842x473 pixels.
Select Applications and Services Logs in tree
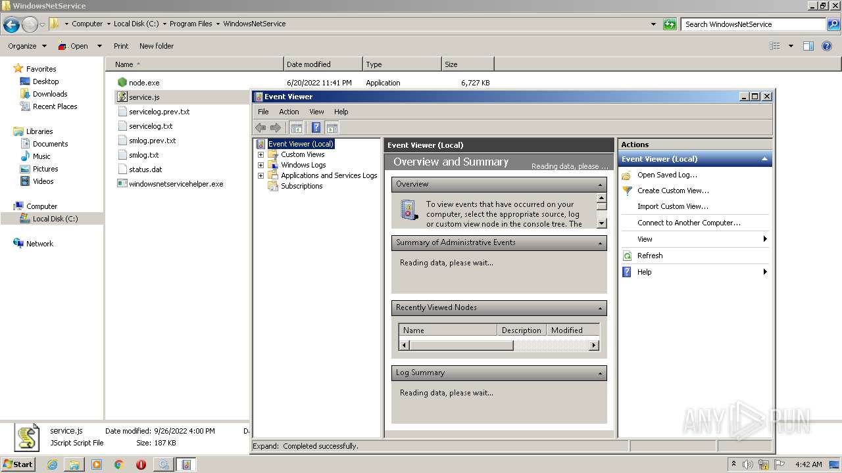click(329, 175)
